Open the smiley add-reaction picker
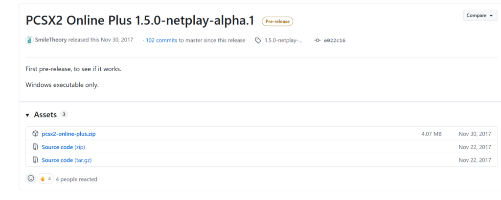Viewport: 501px width, 200px height. click(x=31, y=179)
